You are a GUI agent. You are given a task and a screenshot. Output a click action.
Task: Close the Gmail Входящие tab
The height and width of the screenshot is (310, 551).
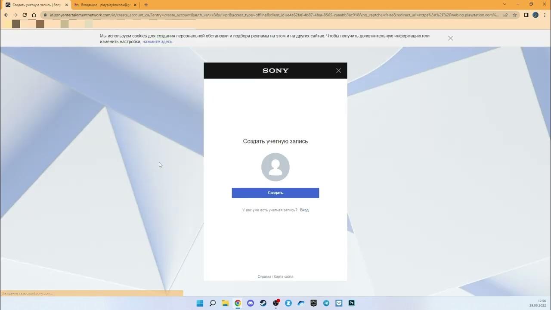135,5
